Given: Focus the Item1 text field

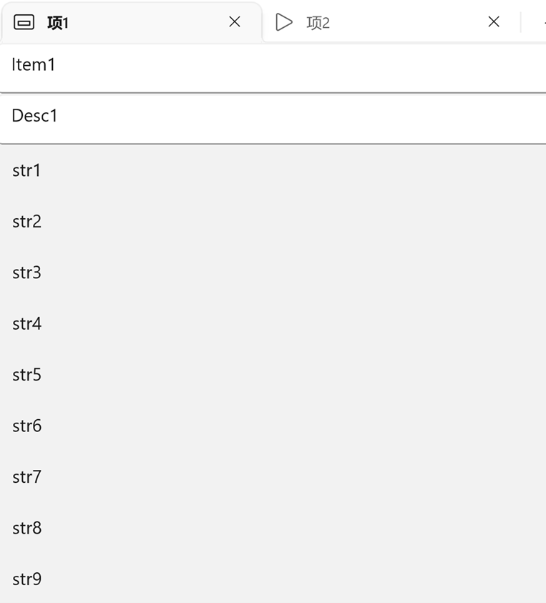Looking at the screenshot, I should (273, 68).
